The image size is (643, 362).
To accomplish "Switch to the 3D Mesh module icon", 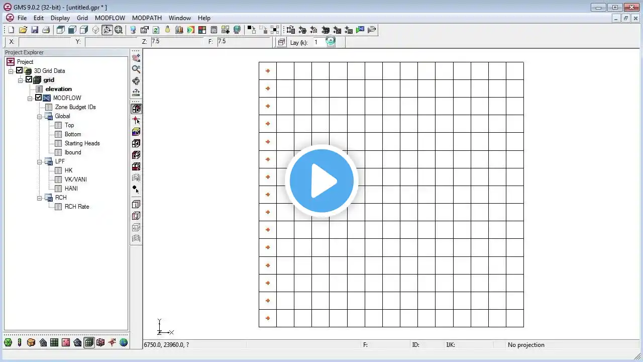I will (77, 342).
